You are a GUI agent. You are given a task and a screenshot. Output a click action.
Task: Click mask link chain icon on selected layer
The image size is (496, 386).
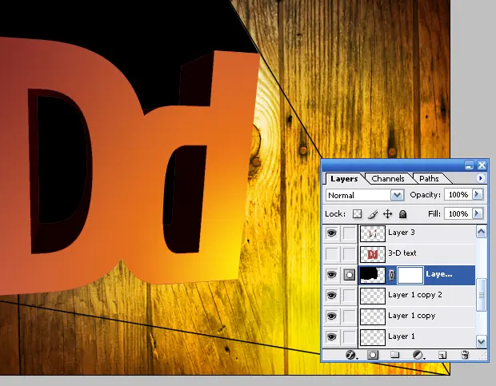(391, 275)
